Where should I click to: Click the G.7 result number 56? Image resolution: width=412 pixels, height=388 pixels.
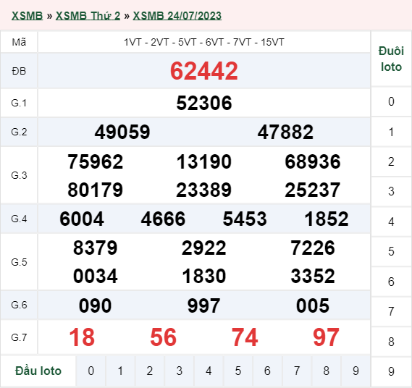163,337
